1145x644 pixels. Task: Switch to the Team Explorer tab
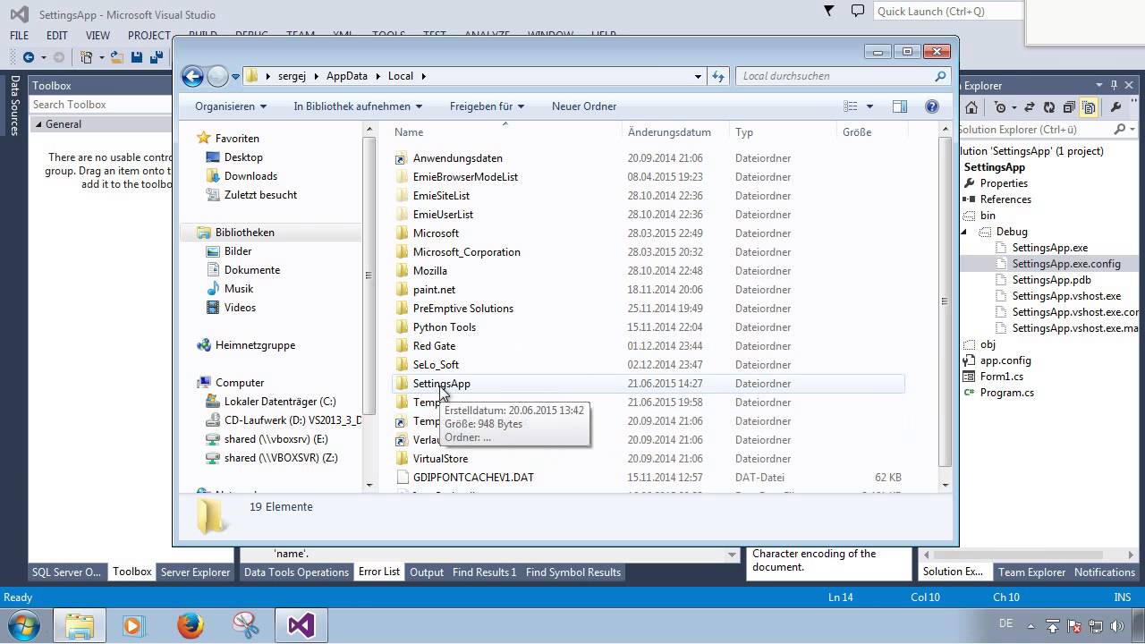1032,572
